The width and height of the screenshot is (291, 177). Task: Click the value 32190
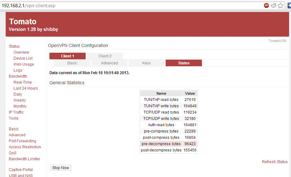point(190,119)
